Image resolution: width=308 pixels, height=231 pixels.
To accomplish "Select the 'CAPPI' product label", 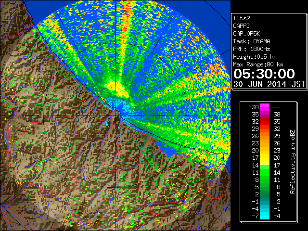I will tap(241, 26).
